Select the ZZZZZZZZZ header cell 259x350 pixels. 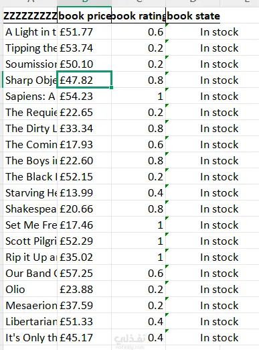(x=30, y=15)
